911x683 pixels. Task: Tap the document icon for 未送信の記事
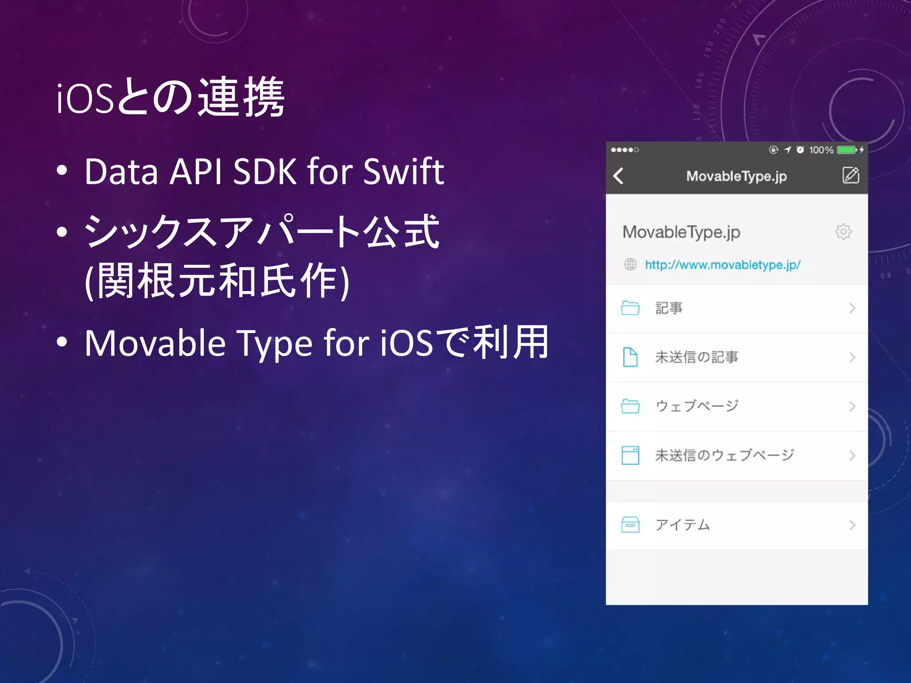(x=630, y=357)
